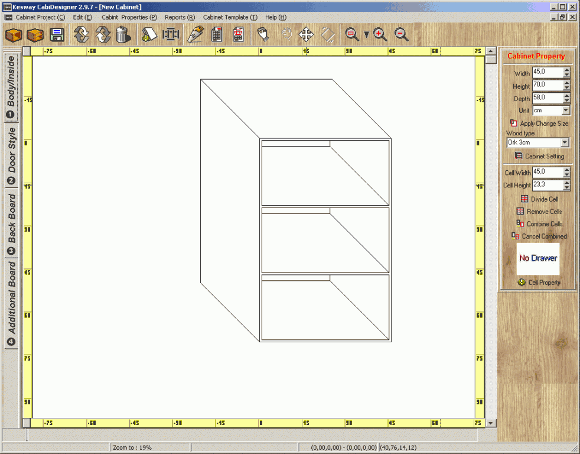Select the top cabinet cell
Image resolution: width=580 pixels, height=454 pixels.
pos(325,173)
